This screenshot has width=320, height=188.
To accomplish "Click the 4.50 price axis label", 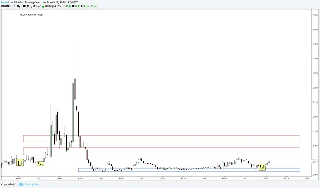I will [315, 44].
